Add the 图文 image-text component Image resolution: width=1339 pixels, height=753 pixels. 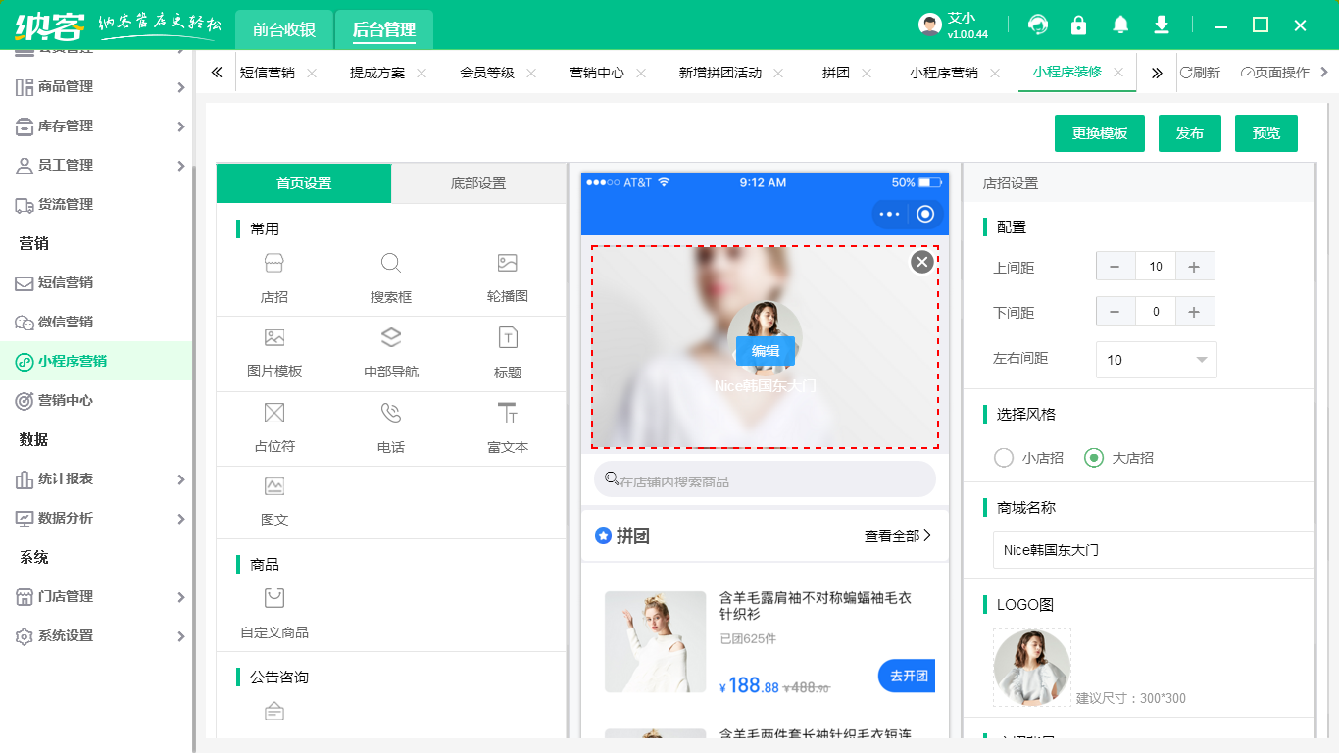click(274, 501)
